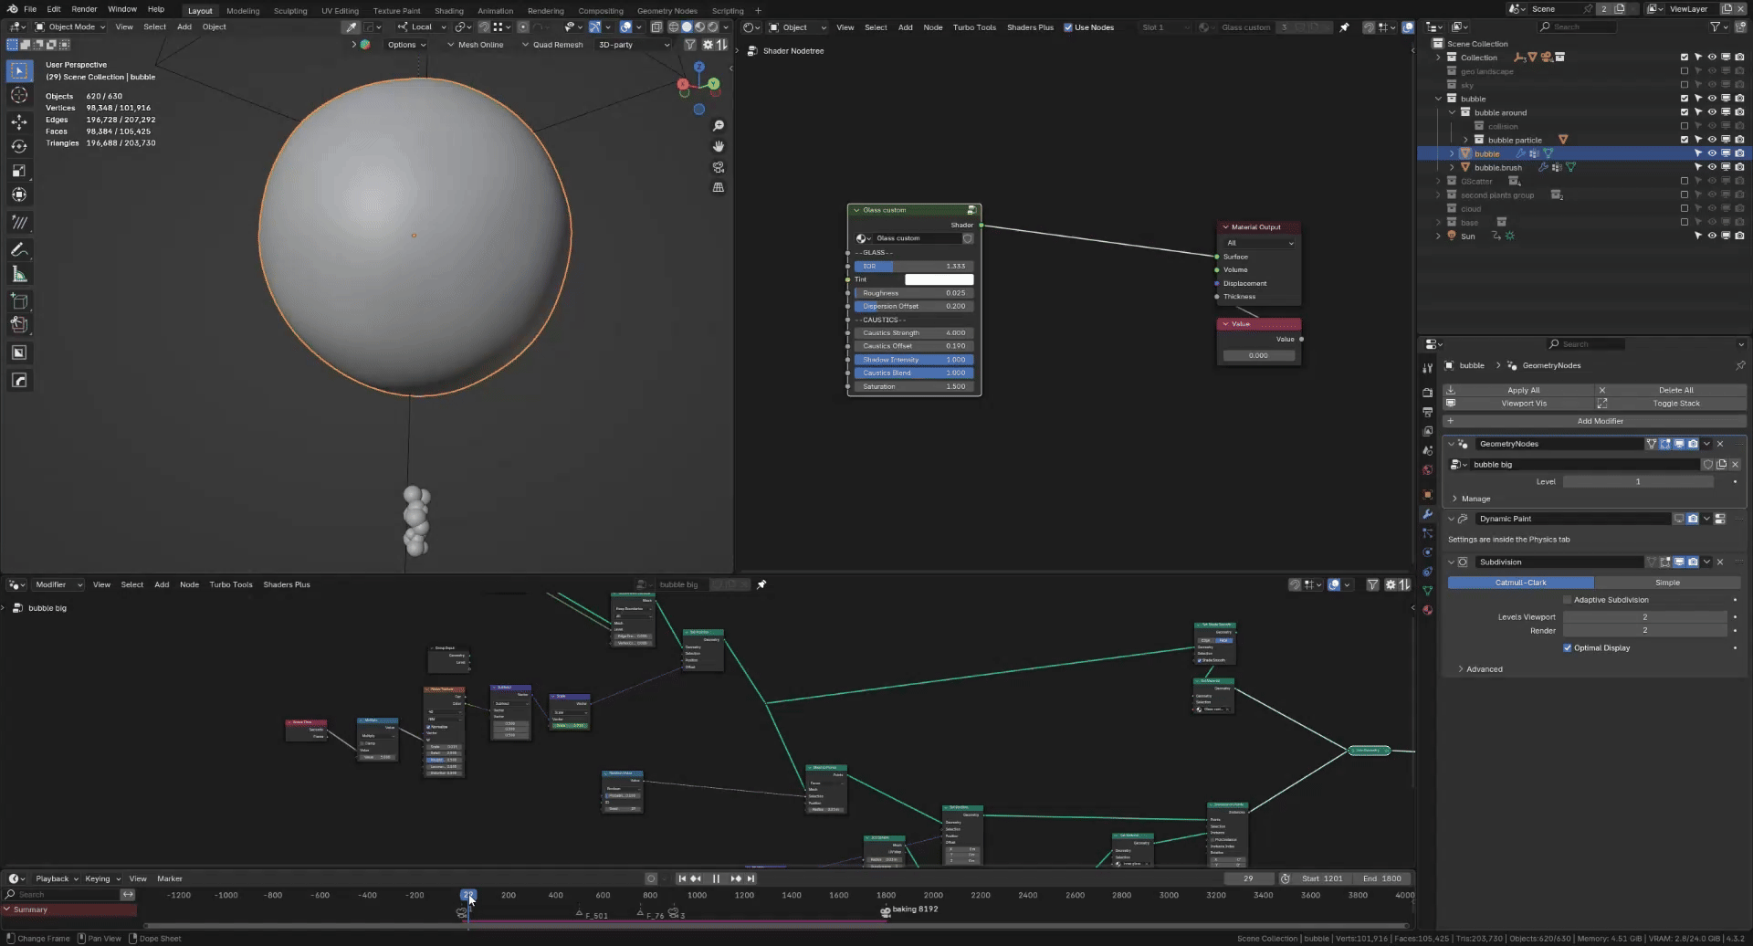The width and height of the screenshot is (1753, 946).
Task: Uncheck Optimal Display option
Action: click(1568, 648)
